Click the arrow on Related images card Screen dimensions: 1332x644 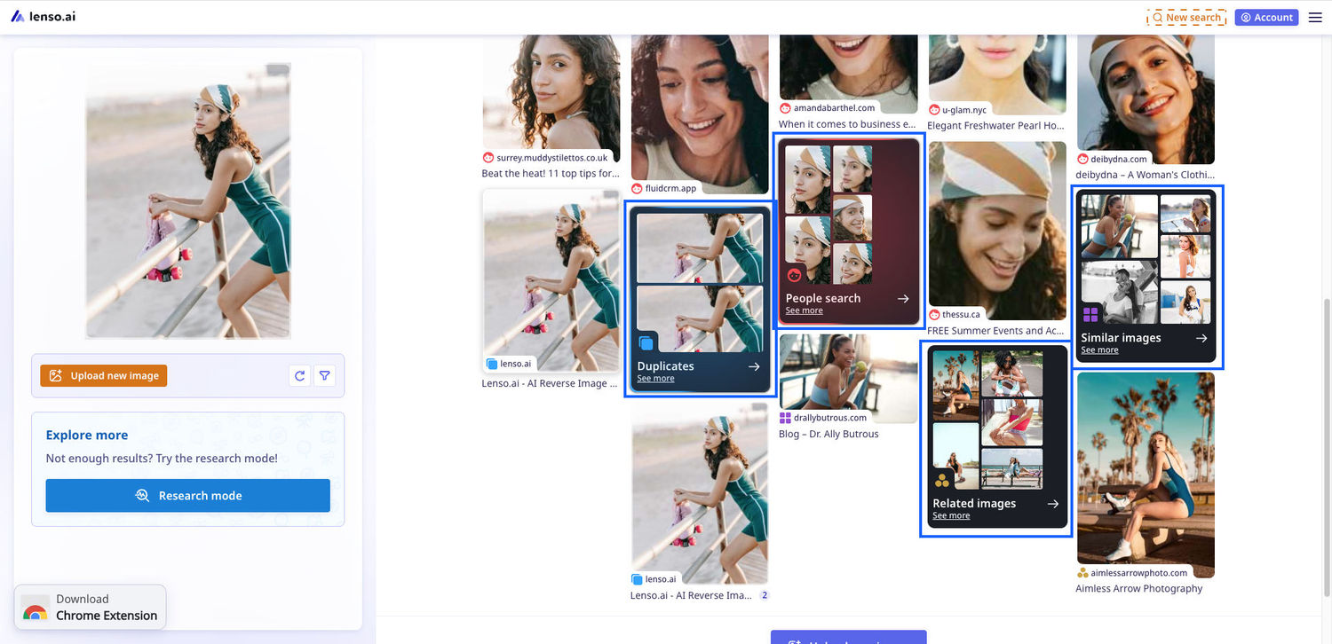pos(1052,504)
